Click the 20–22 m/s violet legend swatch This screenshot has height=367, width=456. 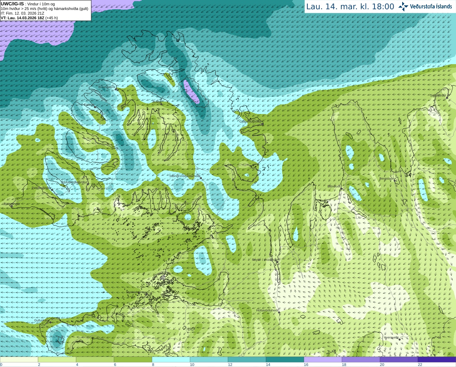[399, 360]
